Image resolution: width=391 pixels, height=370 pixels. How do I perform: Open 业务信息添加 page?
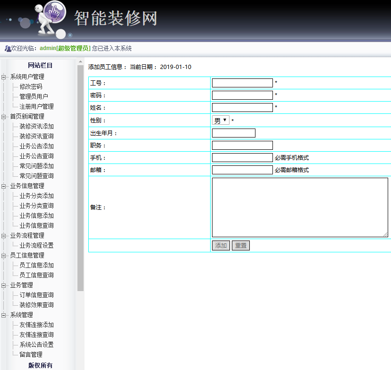click(37, 215)
